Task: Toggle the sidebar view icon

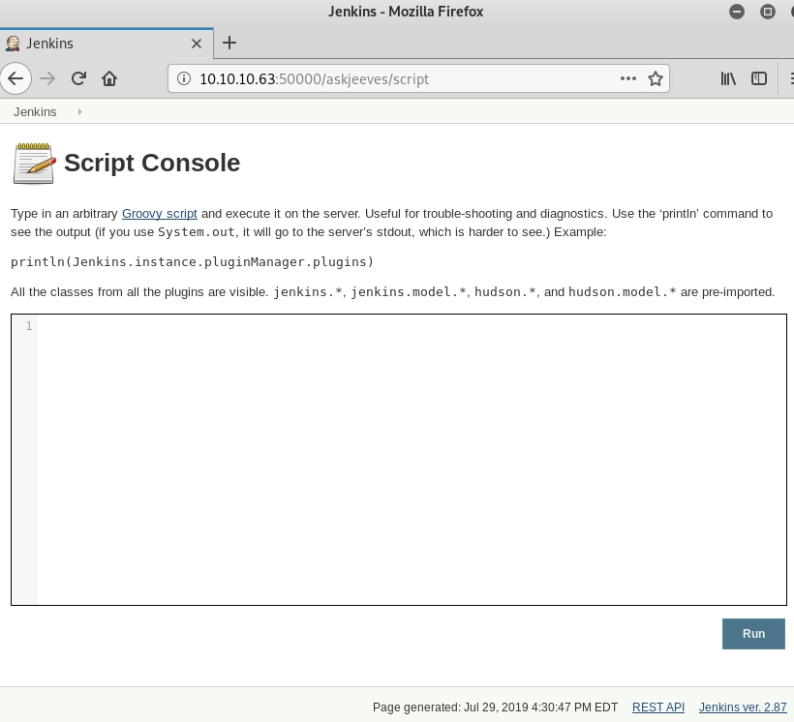Action: tap(759, 78)
